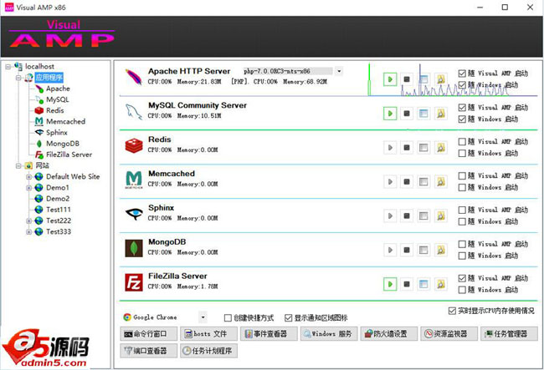Screen dimensions: 544x370
Task: Open the PHP version dropdown for Apache
Action: tap(339, 71)
